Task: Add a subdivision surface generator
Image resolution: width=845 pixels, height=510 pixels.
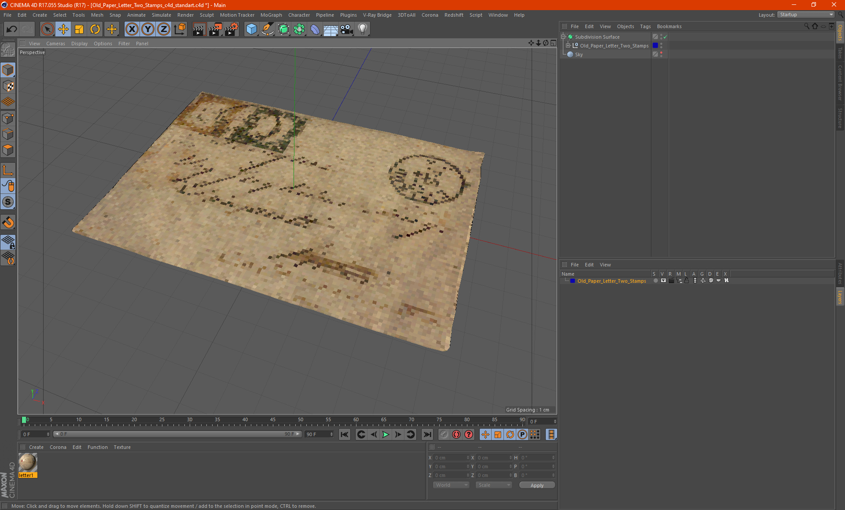Action: (x=283, y=29)
